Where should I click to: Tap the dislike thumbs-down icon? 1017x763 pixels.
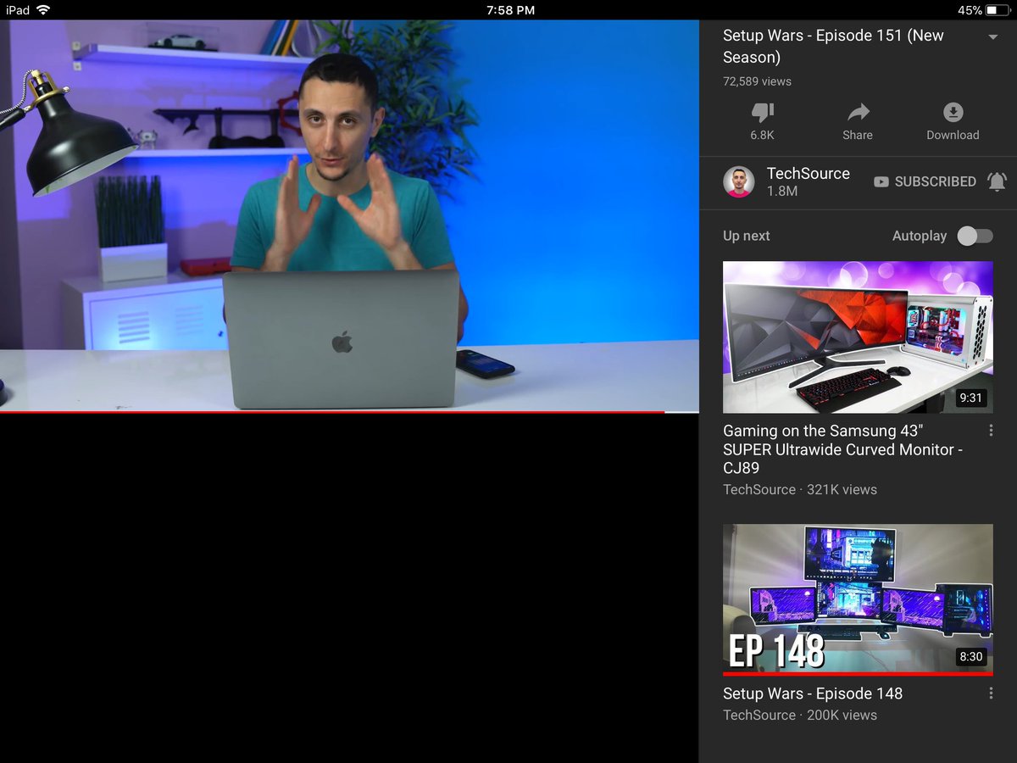pyautogui.click(x=763, y=113)
